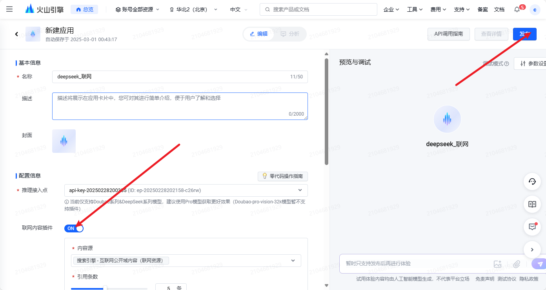Open the hamburger navigation menu
The width and height of the screenshot is (546, 290).
point(9,9)
